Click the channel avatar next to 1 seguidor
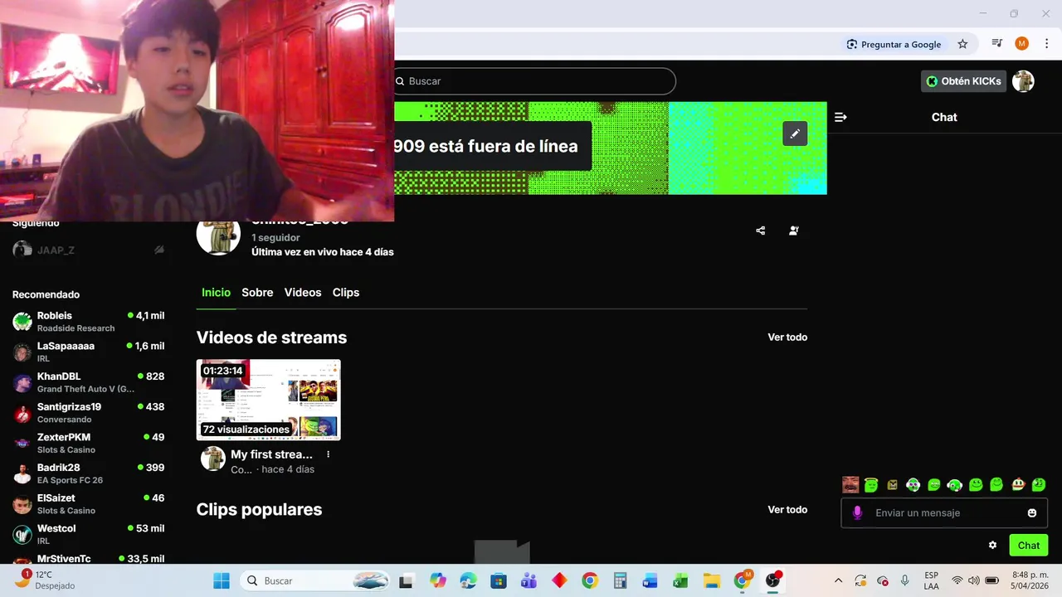 (218, 235)
